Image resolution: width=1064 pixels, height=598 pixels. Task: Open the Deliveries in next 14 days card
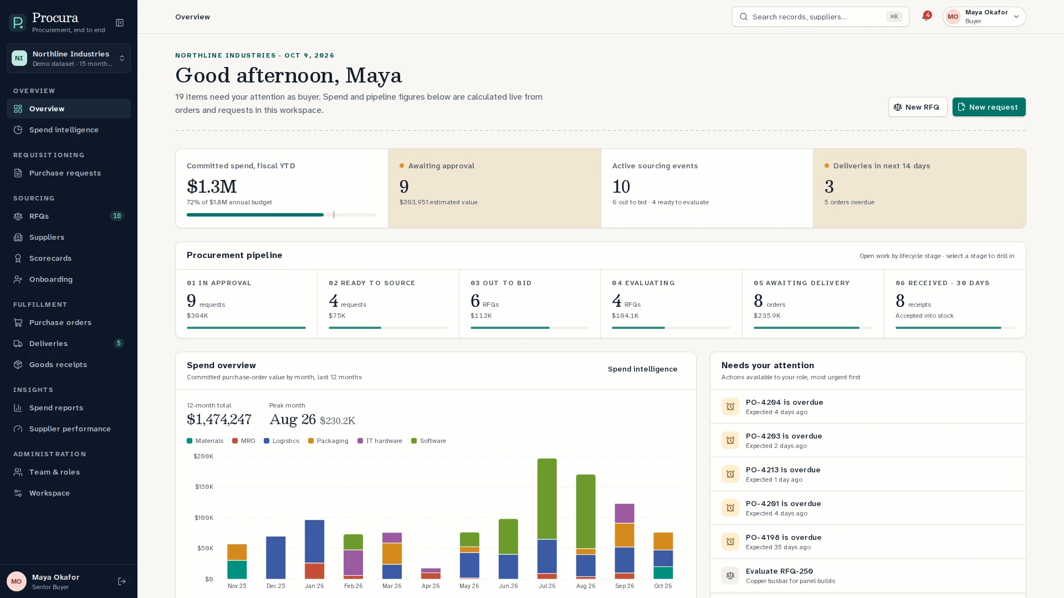coord(919,188)
